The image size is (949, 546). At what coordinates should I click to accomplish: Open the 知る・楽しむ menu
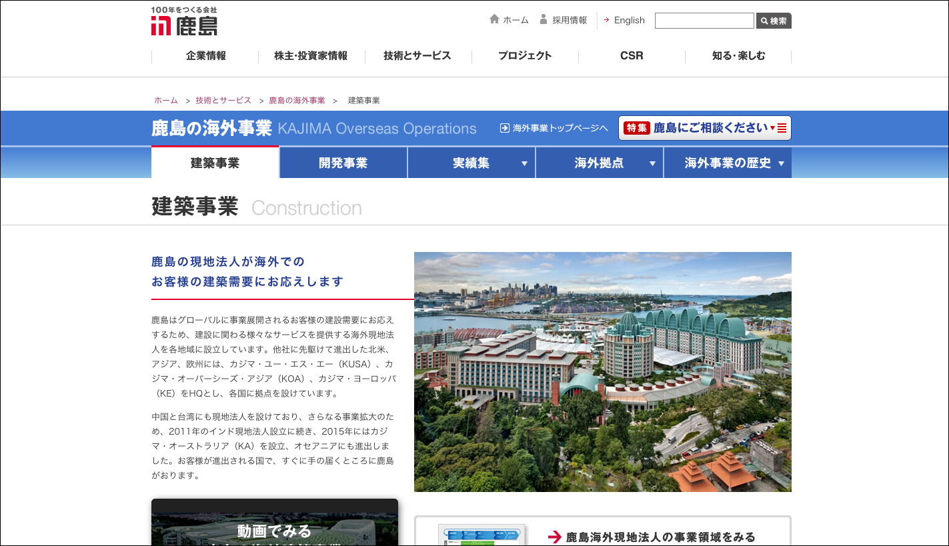[738, 56]
